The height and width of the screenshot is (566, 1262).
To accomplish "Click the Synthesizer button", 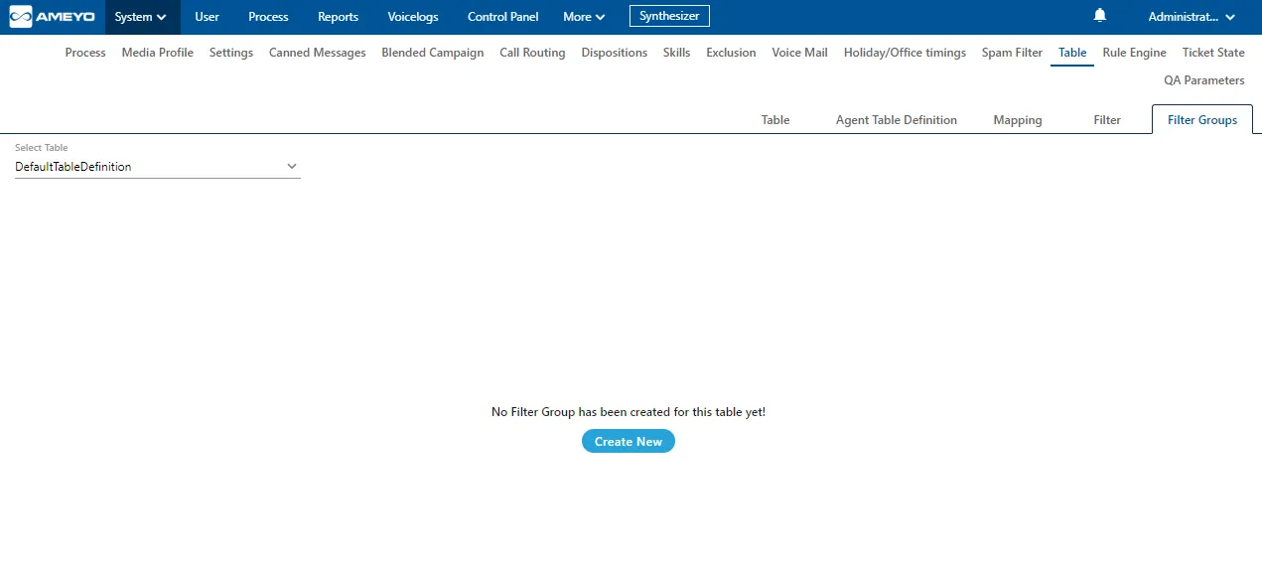I will tap(669, 16).
